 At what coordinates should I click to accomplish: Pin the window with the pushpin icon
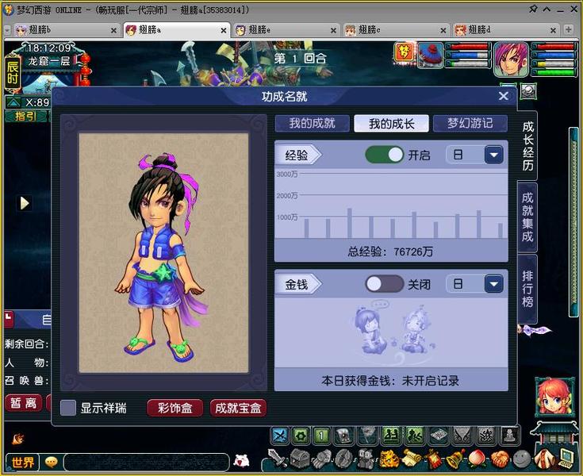[x=533, y=9]
